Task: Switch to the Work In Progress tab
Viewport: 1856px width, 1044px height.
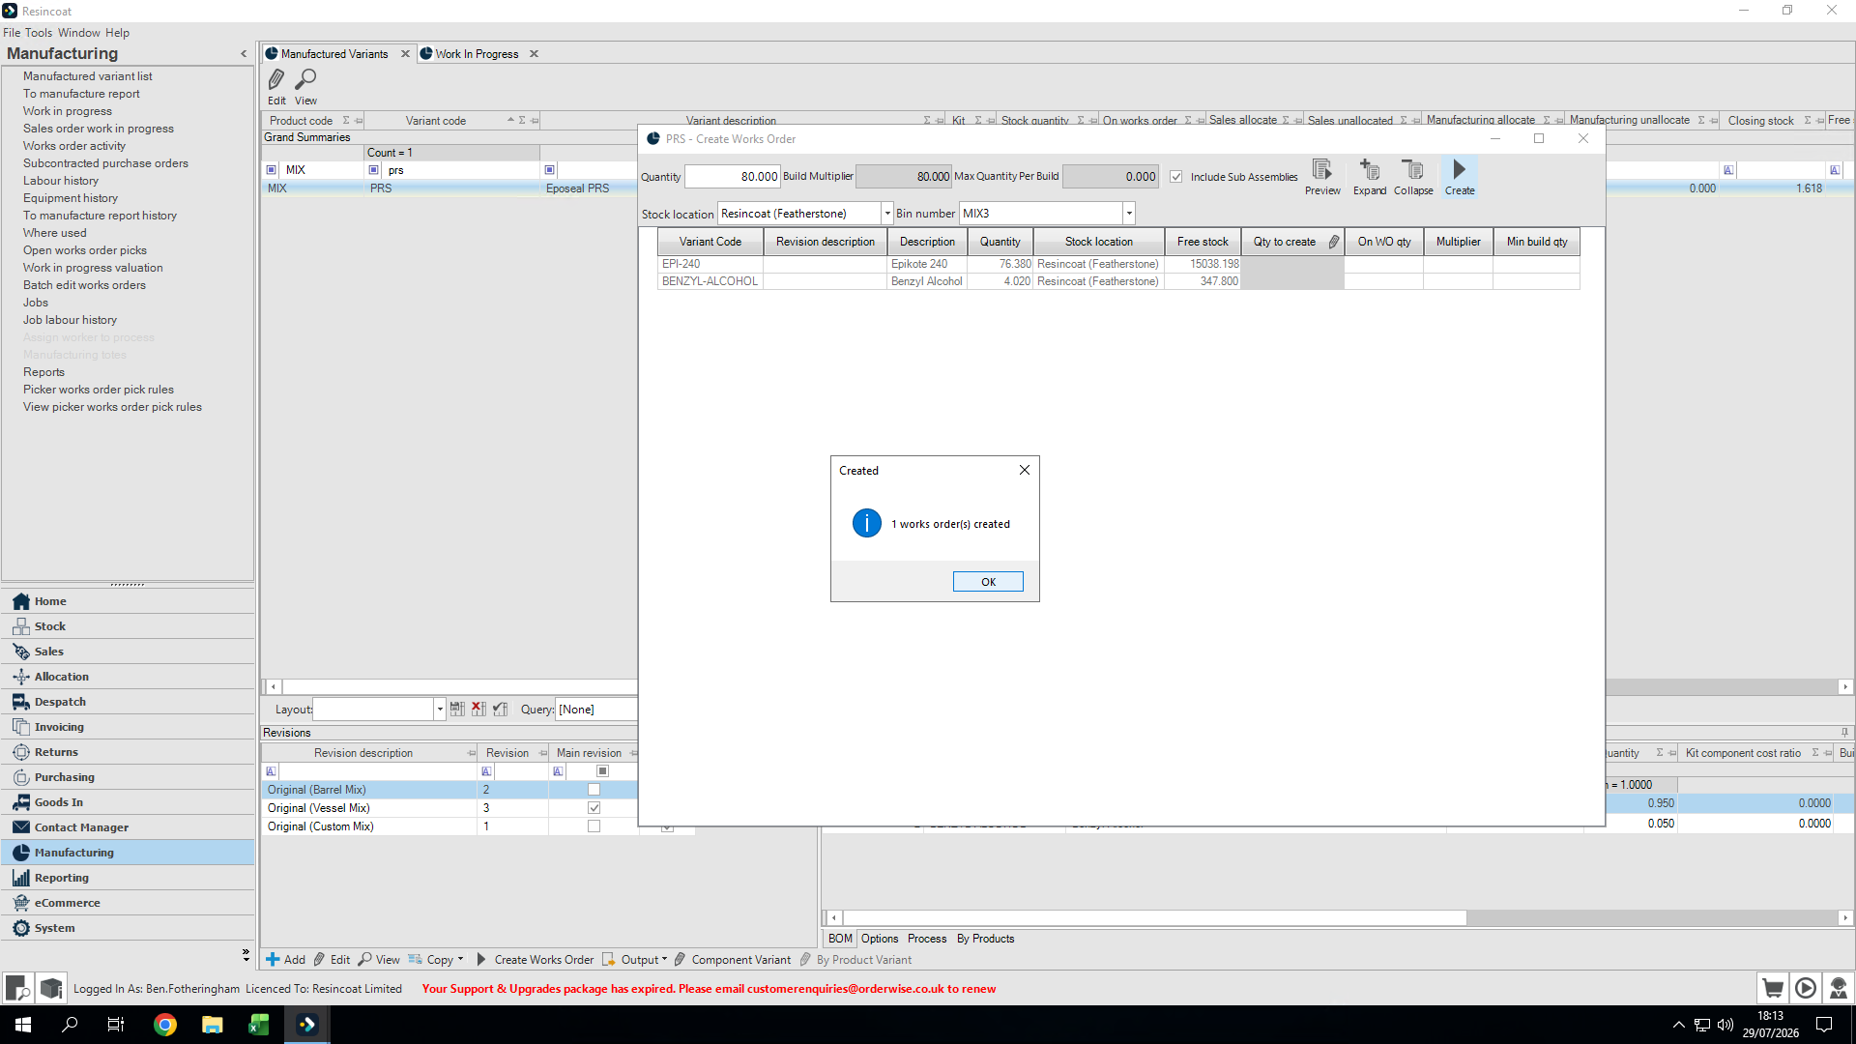Action: click(477, 54)
